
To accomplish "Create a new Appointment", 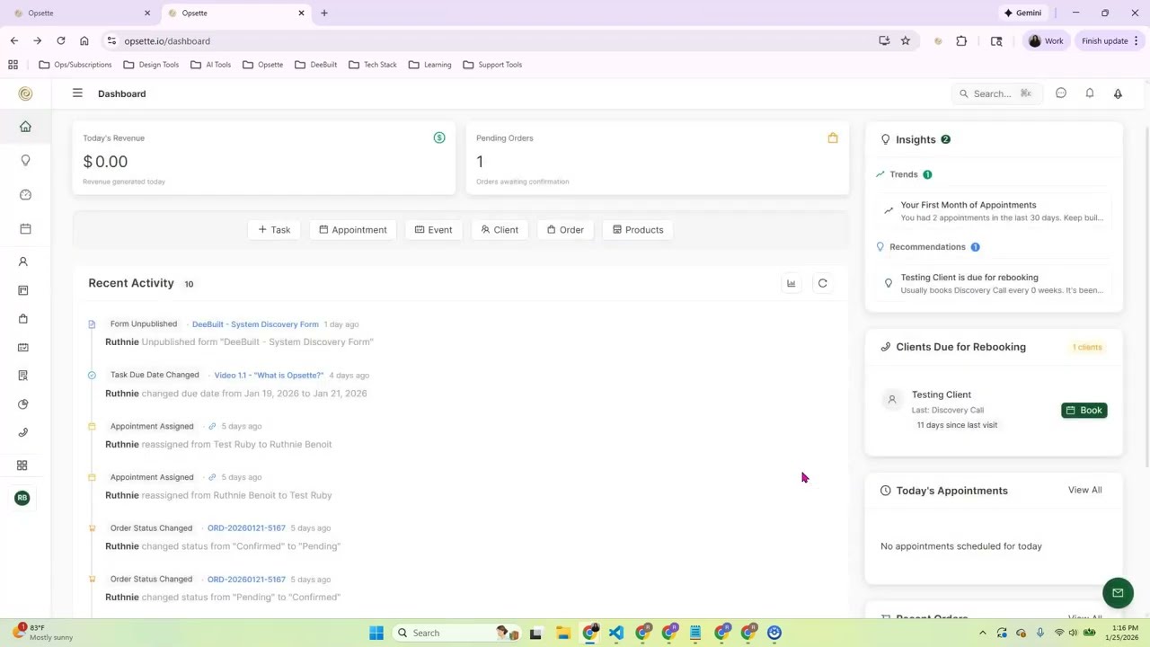I will (x=353, y=230).
